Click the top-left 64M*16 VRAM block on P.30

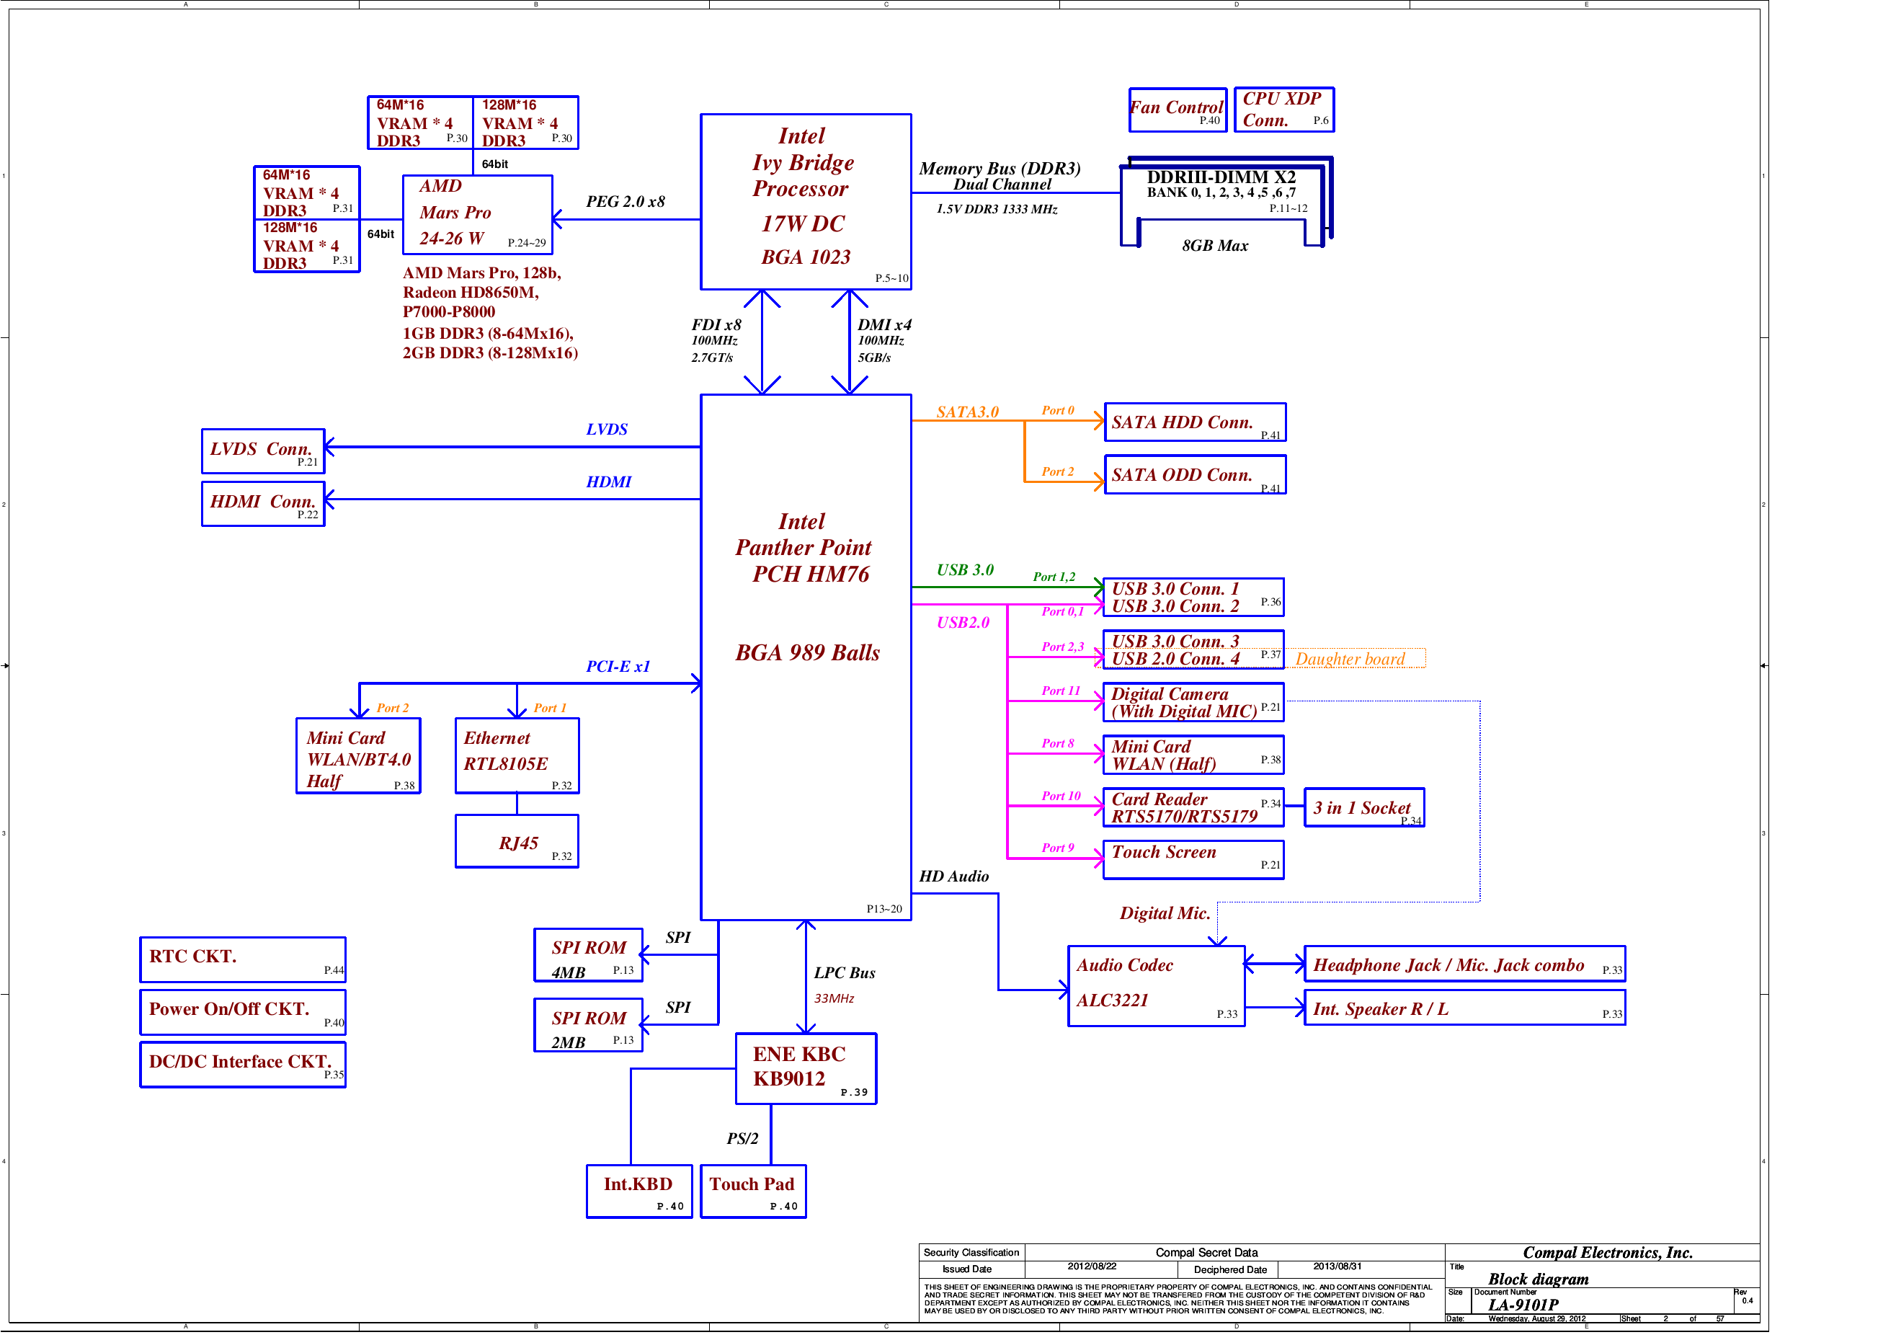click(419, 123)
